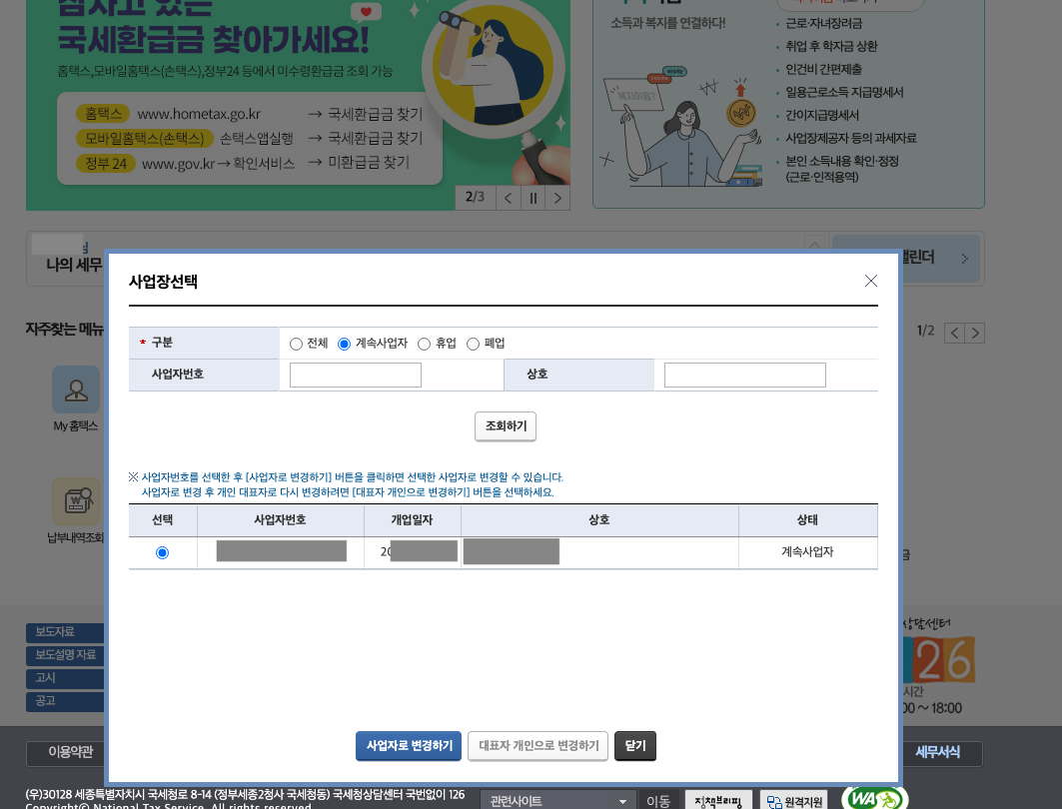Viewport: 1062px width, 809px height.
Task: Open 보도설명 자료 tab
Action: pyautogui.click(x=65, y=655)
